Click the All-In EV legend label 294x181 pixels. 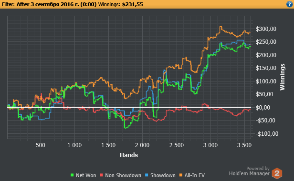195,175
